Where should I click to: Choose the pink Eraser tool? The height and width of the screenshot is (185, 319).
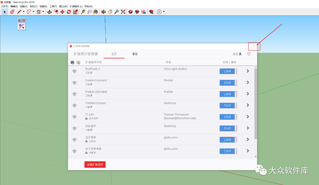[12, 12]
